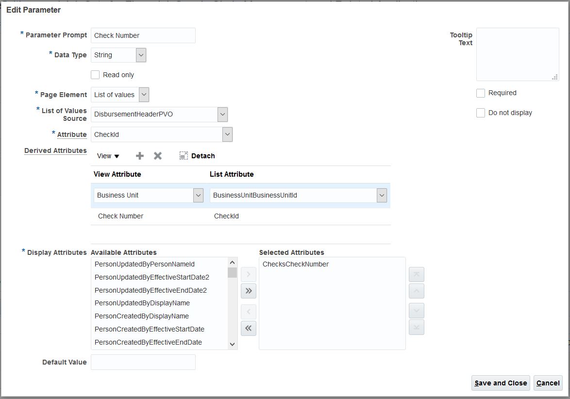The width and height of the screenshot is (570, 399).
Task: Click inside the Default Value field
Action: pos(143,362)
